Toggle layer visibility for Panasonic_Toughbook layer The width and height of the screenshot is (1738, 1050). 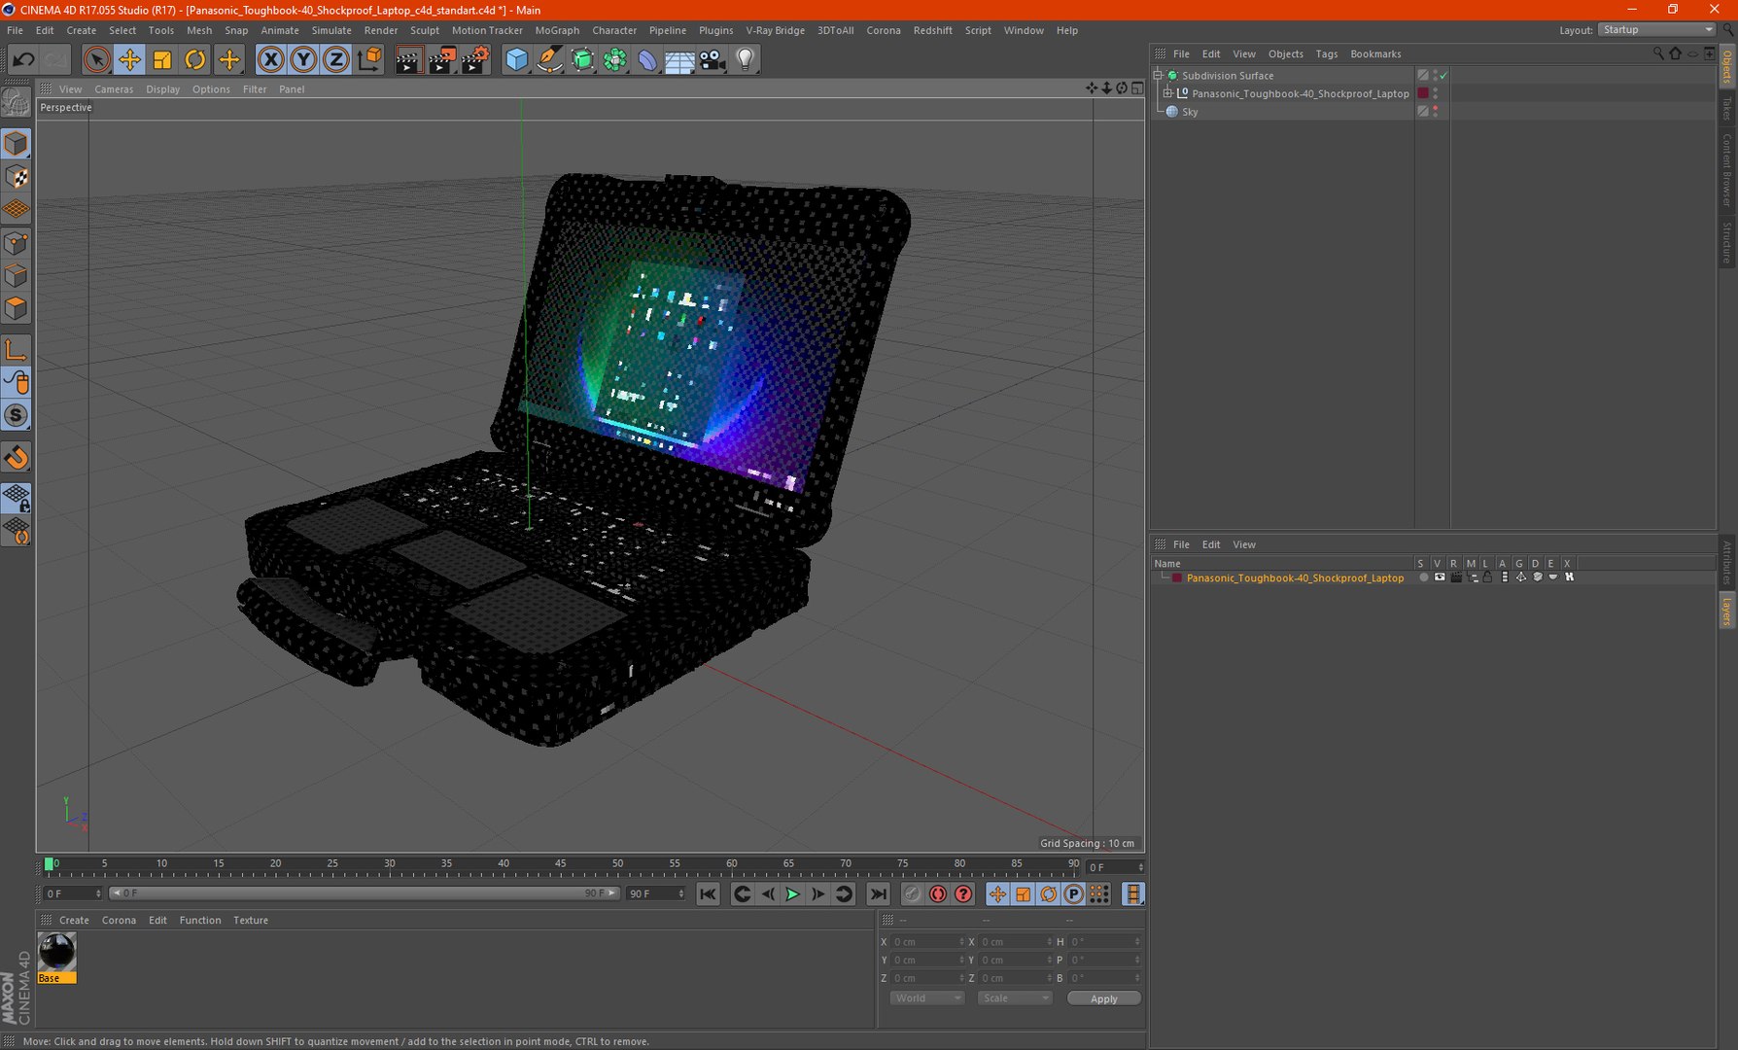tap(1440, 577)
